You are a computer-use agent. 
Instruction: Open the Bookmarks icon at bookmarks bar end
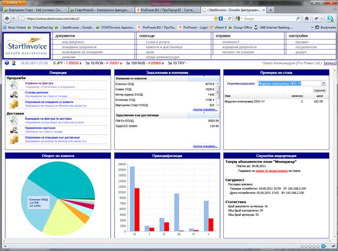[317, 28]
